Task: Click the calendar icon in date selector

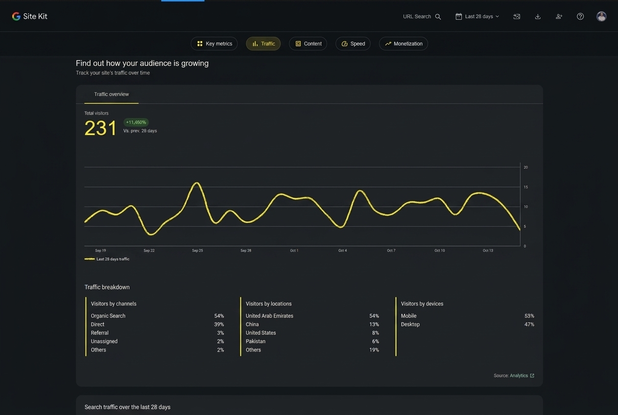Action: point(458,16)
